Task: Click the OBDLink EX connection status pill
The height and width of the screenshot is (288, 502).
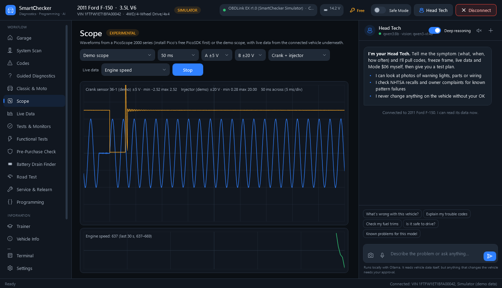Action: click(268, 10)
